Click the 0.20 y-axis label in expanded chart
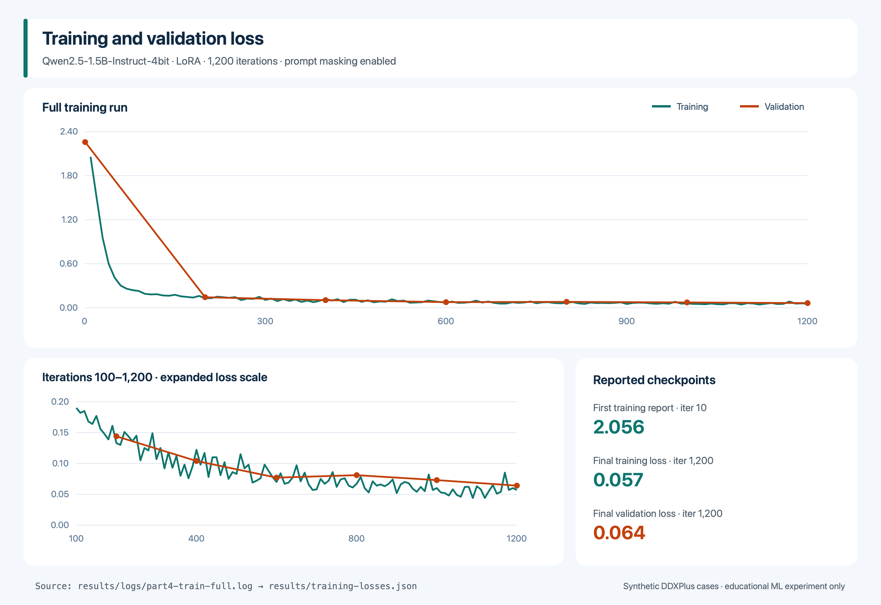This screenshot has height=605, width=881. (60, 401)
